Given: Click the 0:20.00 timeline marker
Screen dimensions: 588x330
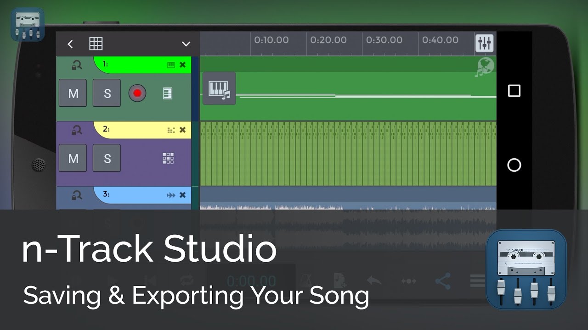Looking at the screenshot, I should tap(328, 40).
